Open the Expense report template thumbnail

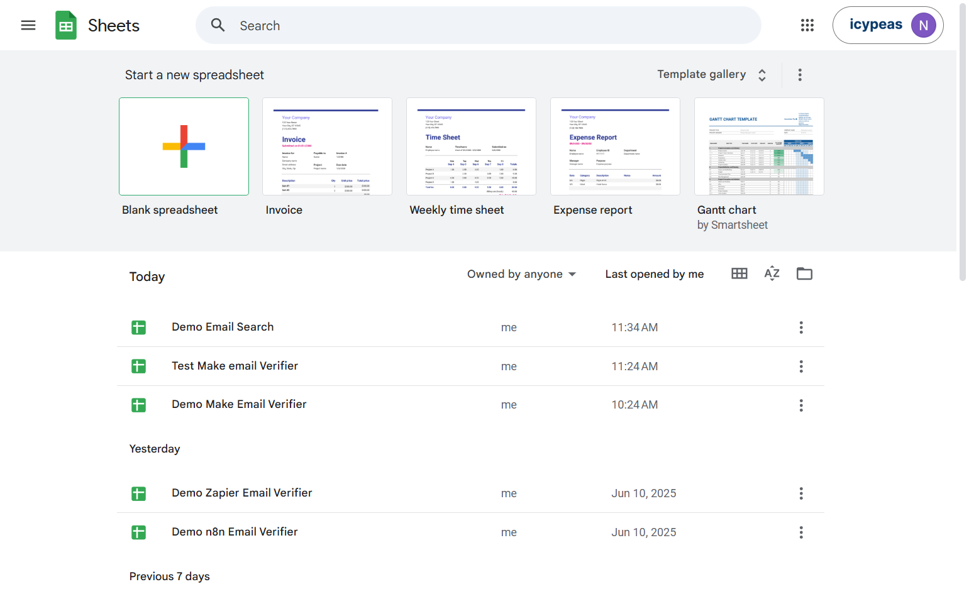click(615, 146)
